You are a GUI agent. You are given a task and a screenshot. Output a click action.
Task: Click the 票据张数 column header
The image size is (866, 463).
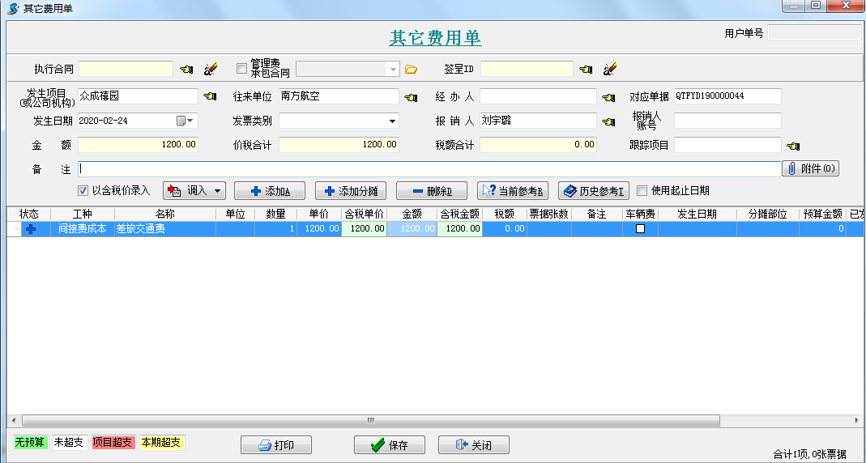549,215
